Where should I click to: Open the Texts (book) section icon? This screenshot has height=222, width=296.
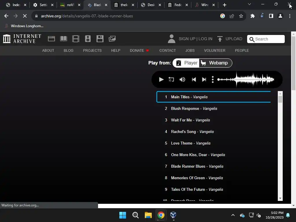click(64, 39)
